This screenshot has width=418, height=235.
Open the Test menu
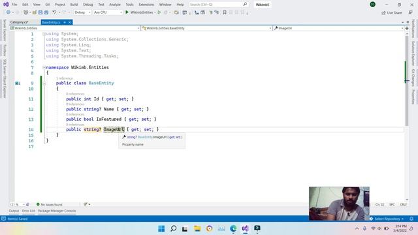click(101, 5)
